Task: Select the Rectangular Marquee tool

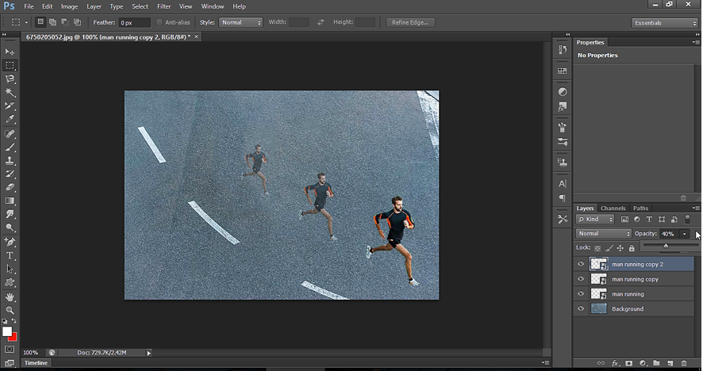Action: pos(10,66)
